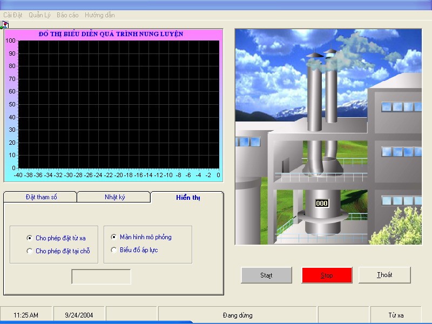Click the Từ xa status bar entry

(x=396, y=315)
